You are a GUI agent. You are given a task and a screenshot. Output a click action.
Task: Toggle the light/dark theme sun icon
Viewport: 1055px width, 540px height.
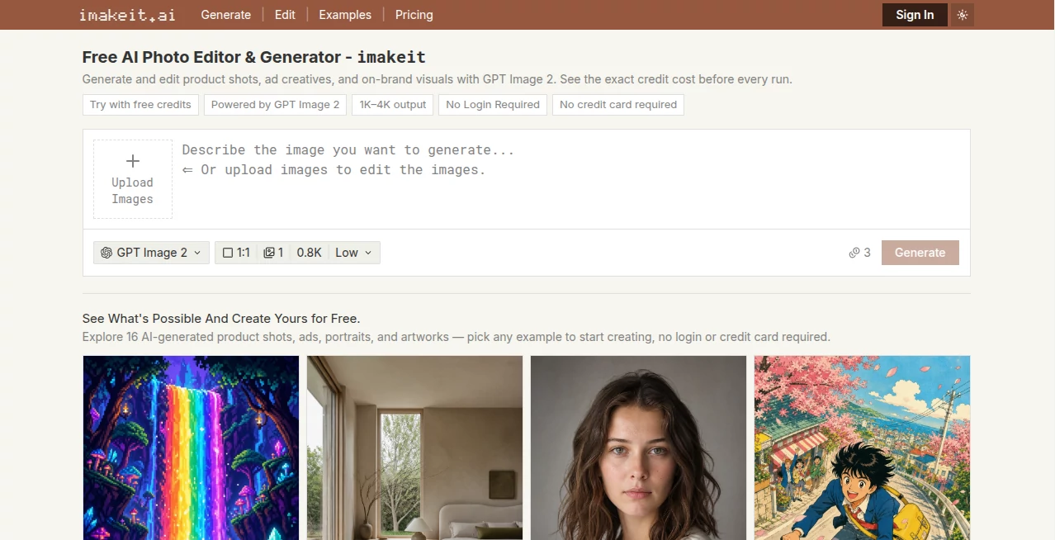point(963,15)
